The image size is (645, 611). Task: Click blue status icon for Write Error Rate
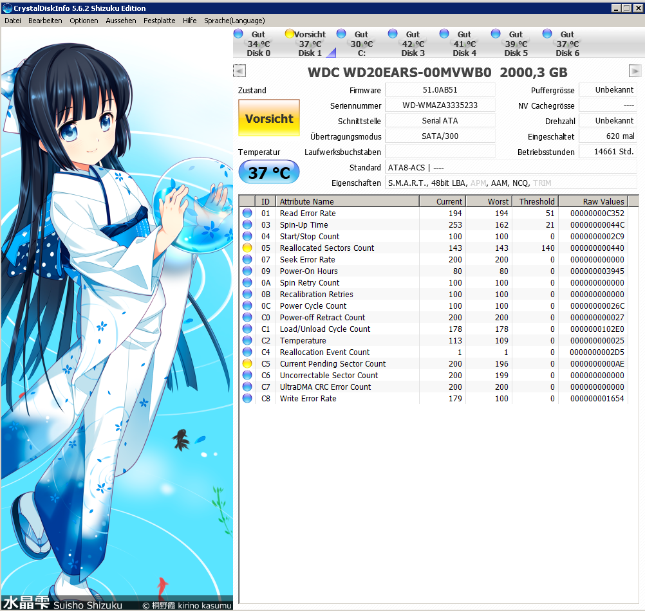(x=247, y=398)
